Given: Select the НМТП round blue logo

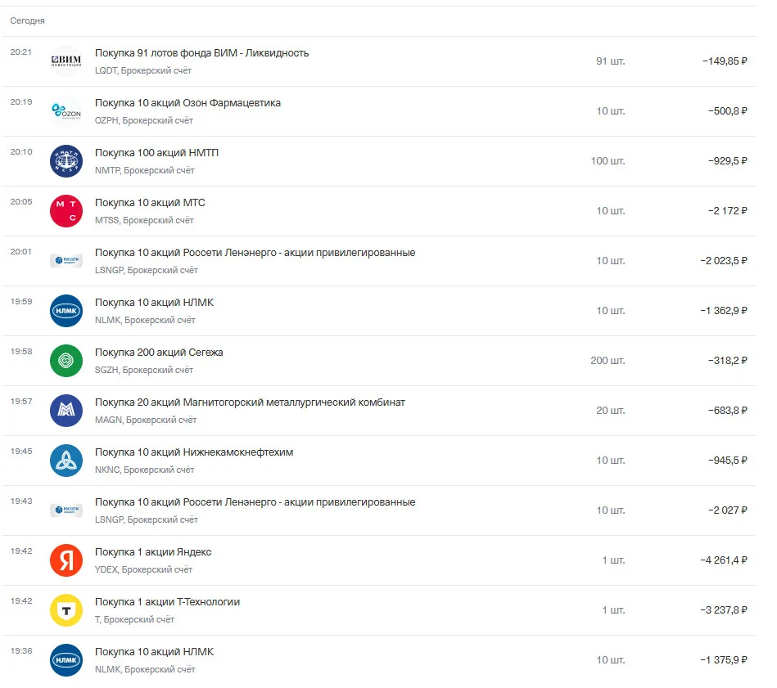Looking at the screenshot, I should coord(66,161).
